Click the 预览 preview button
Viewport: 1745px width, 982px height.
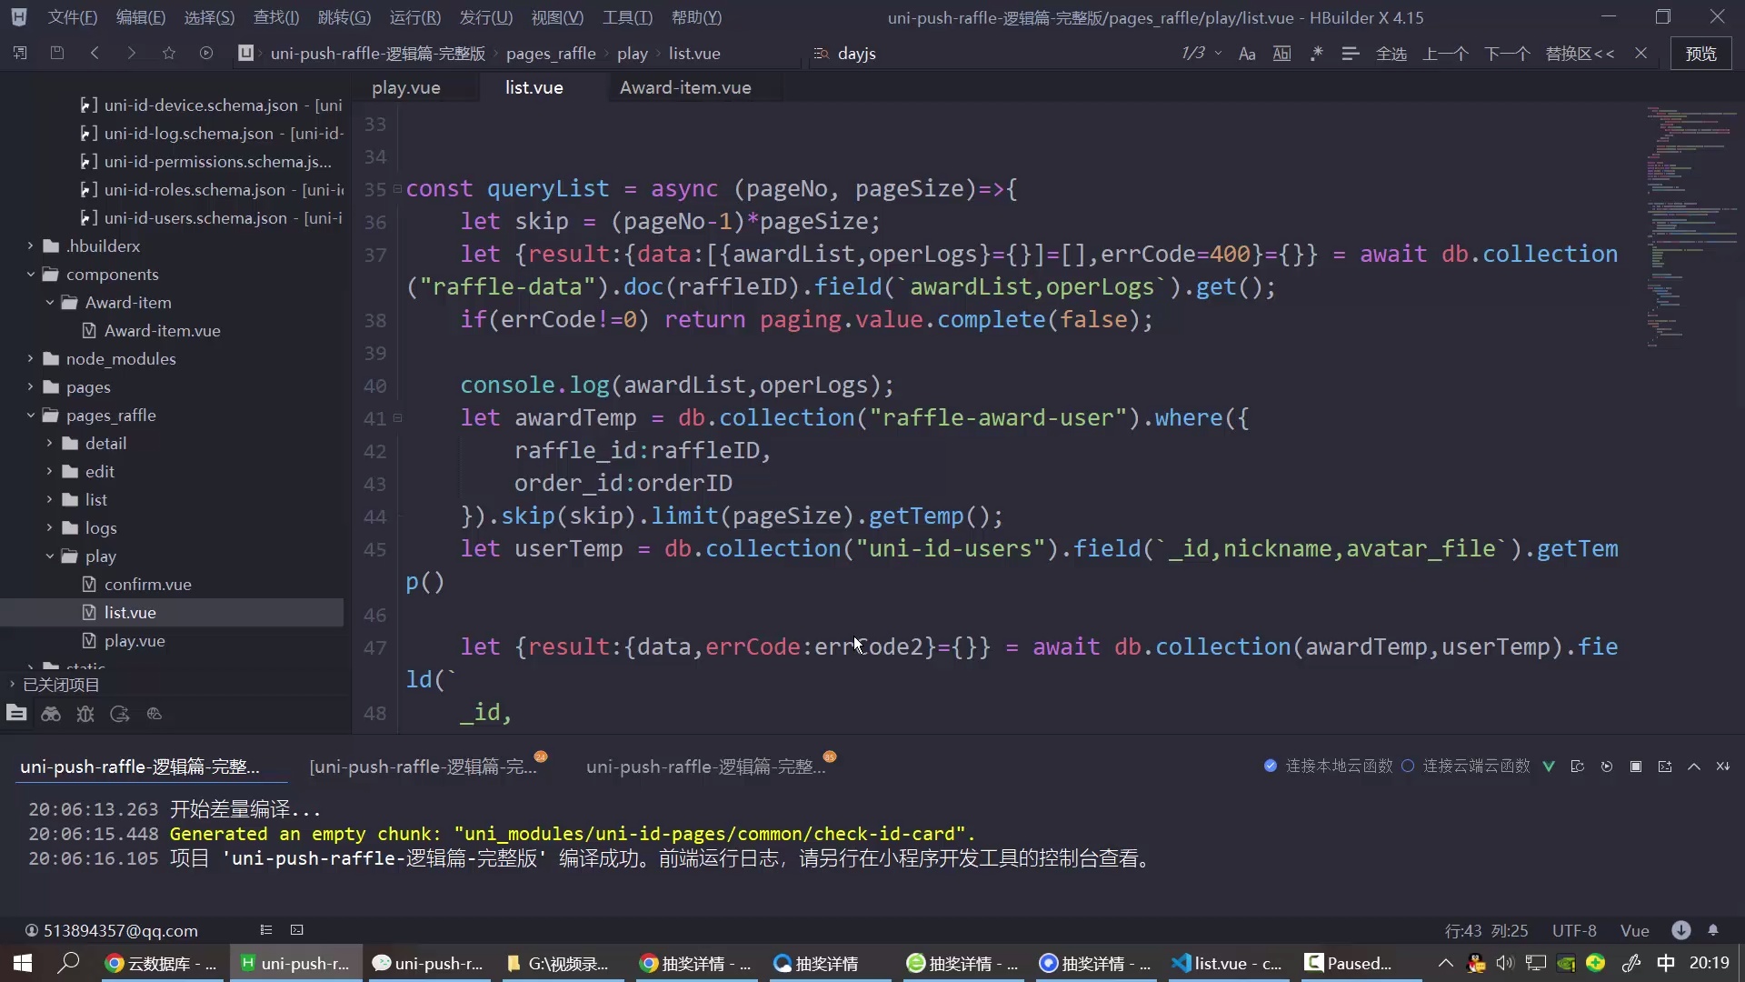(1700, 54)
